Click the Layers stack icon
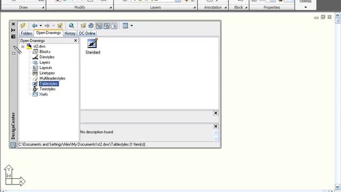Viewport: 341px width, 192px height. (x=35, y=62)
